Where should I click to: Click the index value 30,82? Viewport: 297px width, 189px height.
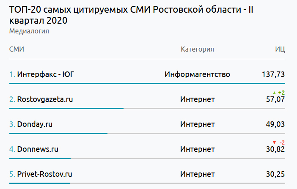point(275,149)
